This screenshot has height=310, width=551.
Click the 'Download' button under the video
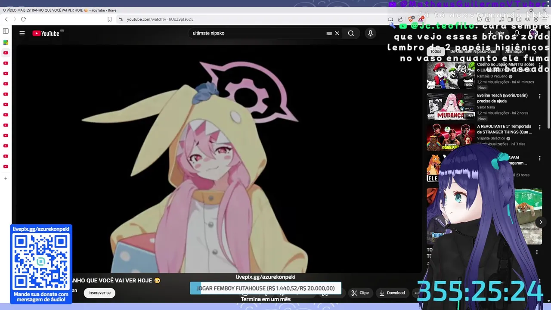click(392, 293)
